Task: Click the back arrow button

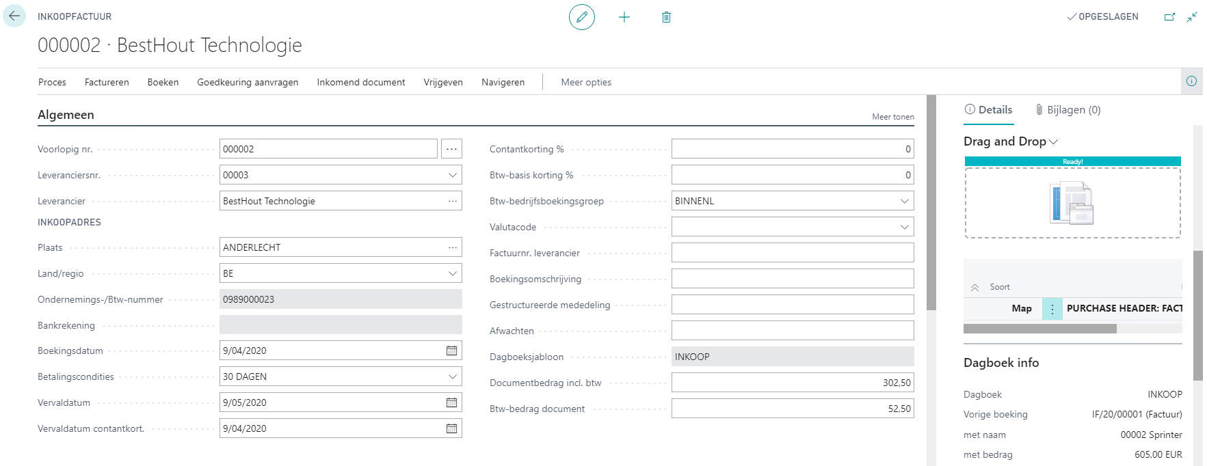Action: pos(14,16)
